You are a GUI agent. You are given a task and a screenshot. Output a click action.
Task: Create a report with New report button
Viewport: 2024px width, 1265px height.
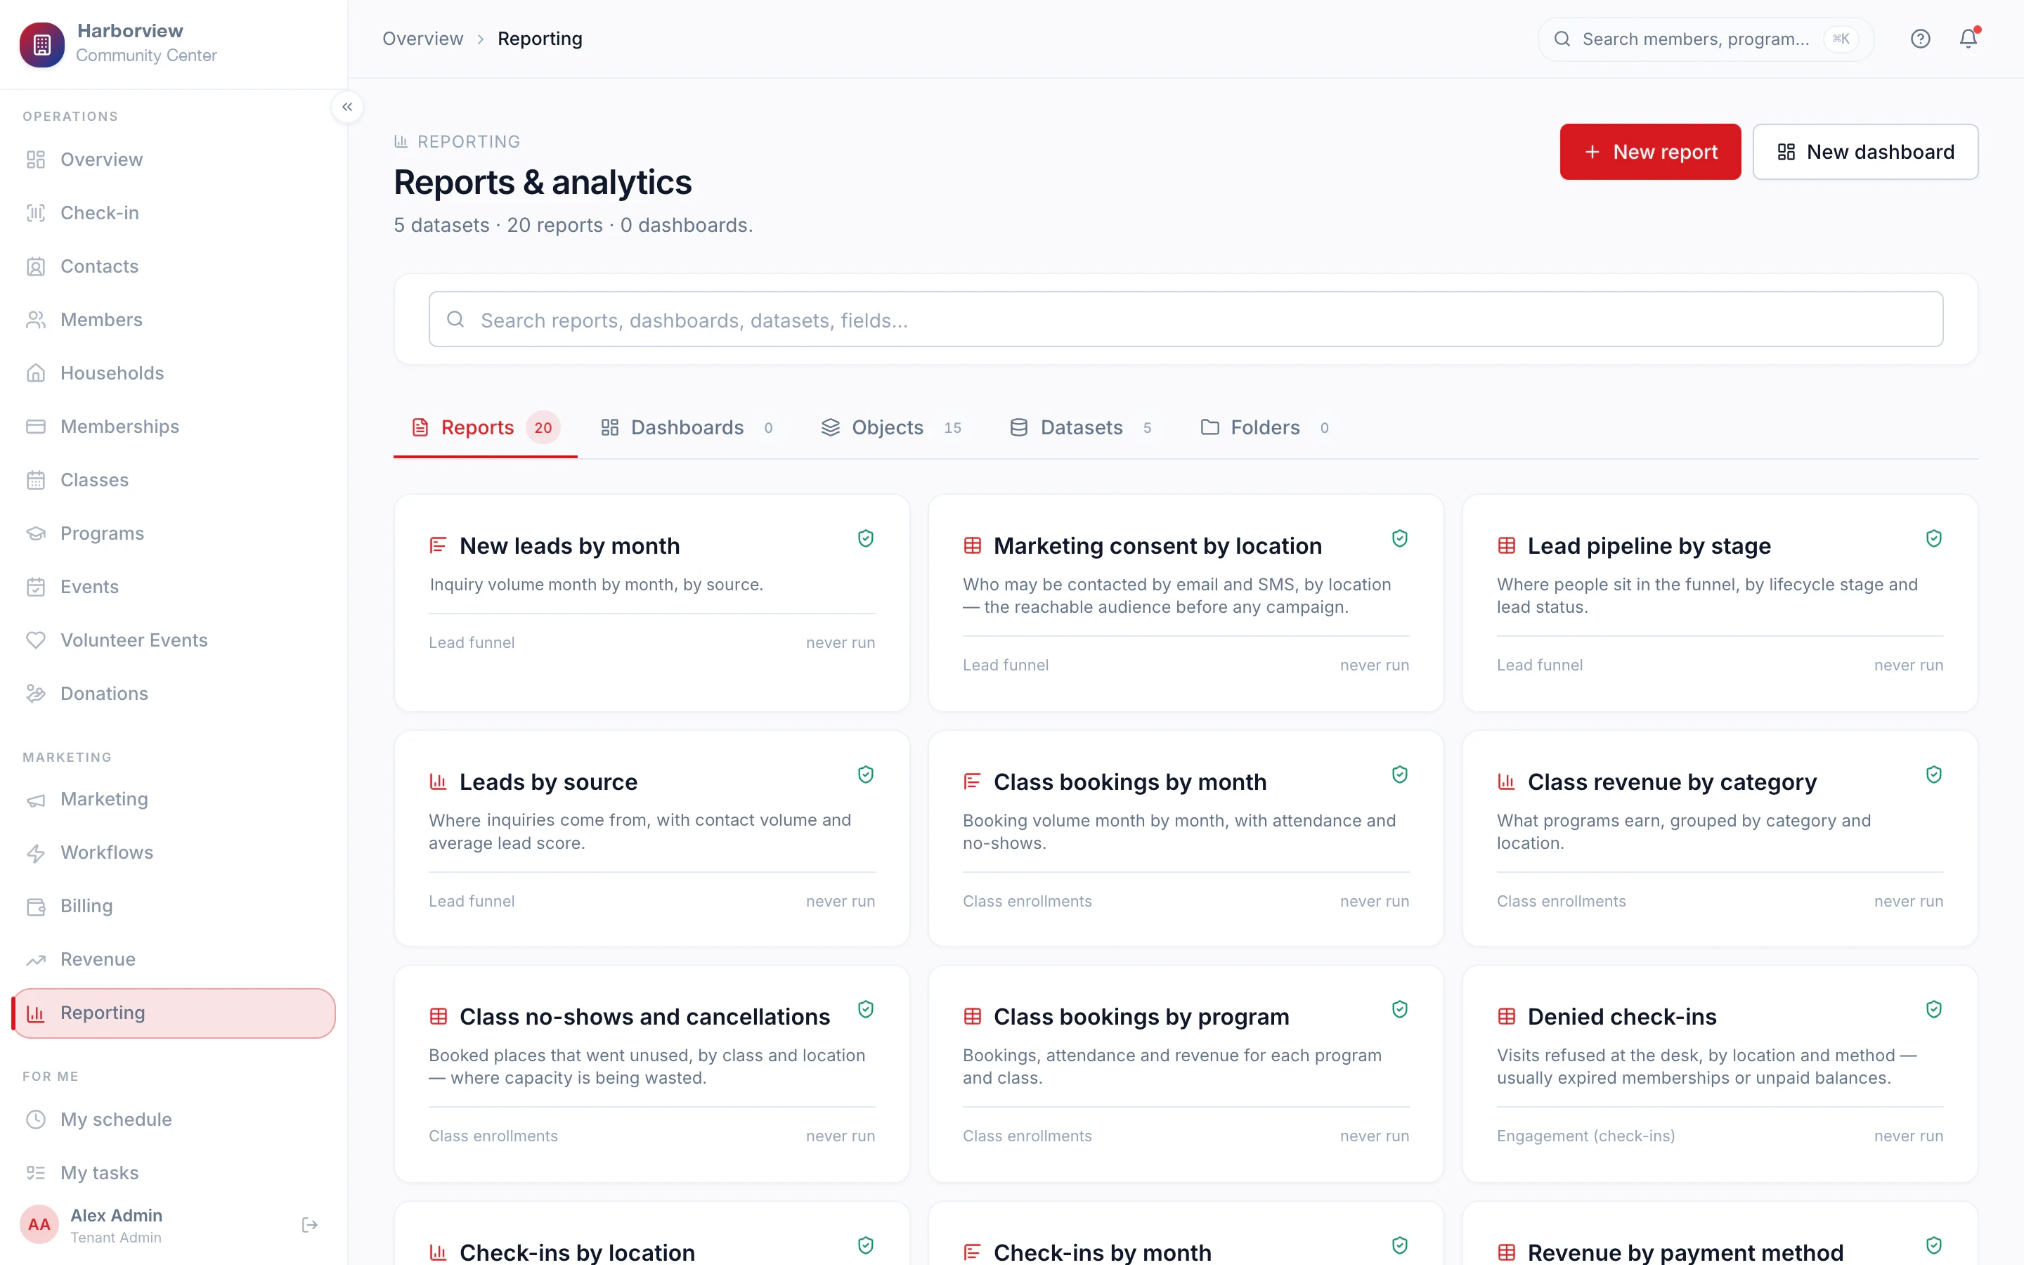click(x=1650, y=151)
